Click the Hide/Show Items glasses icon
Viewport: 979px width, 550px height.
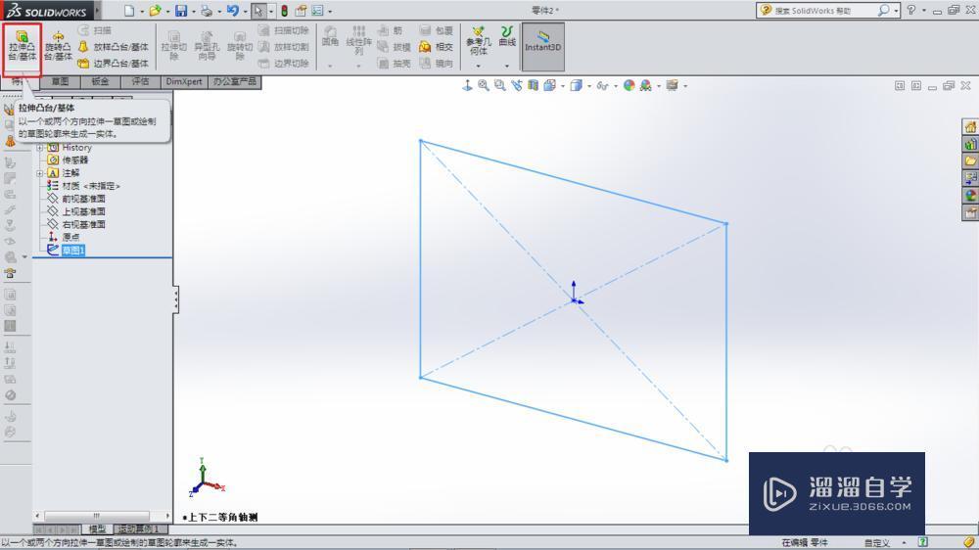tap(602, 85)
